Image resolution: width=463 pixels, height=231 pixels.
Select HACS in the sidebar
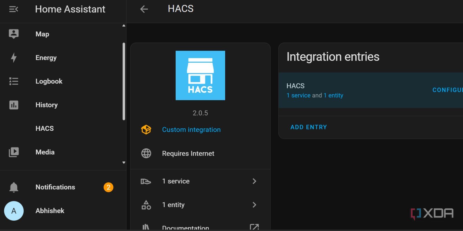pyautogui.click(x=45, y=128)
